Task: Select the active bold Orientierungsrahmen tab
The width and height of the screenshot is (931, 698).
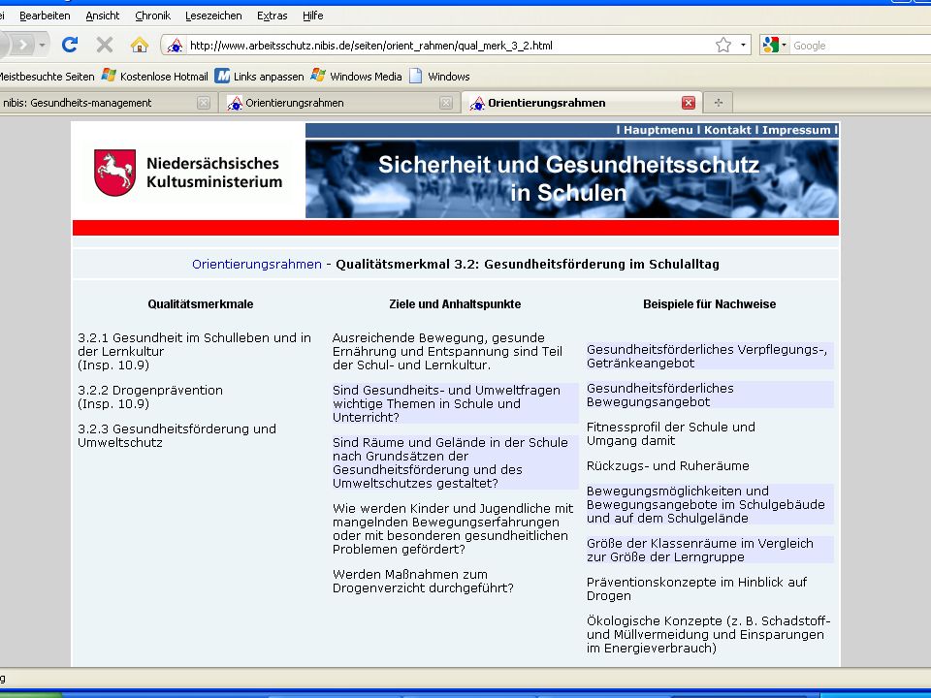Action: point(581,103)
